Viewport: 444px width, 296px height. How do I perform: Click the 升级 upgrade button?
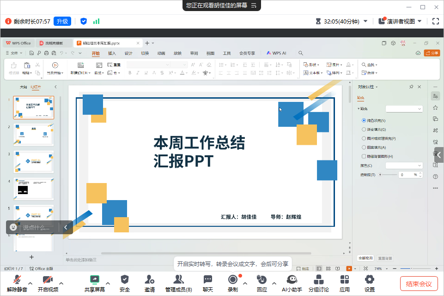tap(62, 21)
